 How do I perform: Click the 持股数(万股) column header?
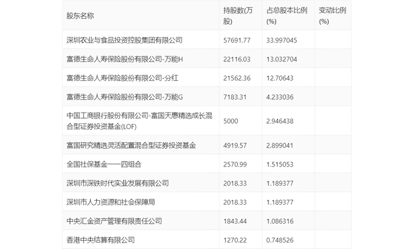pyautogui.click(x=238, y=16)
